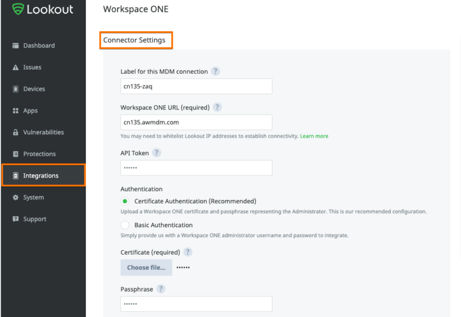This screenshot has height=317, width=461.
Task: Click the Lookout brand name text
Action: pos(50,9)
